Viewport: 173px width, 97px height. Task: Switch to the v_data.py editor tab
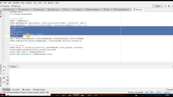[78, 10]
